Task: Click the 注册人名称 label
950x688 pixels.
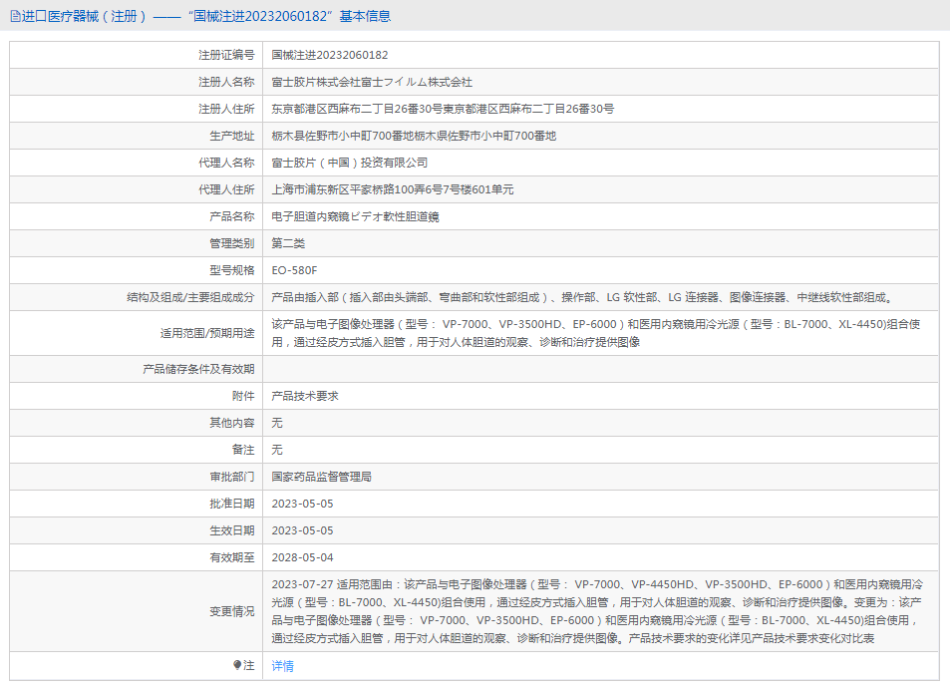Action: [x=226, y=82]
